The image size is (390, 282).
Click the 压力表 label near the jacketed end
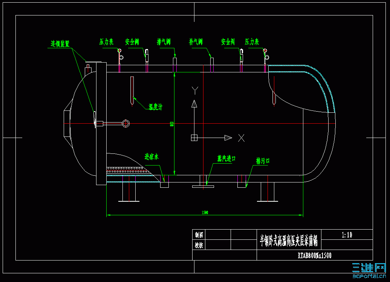click(252, 42)
